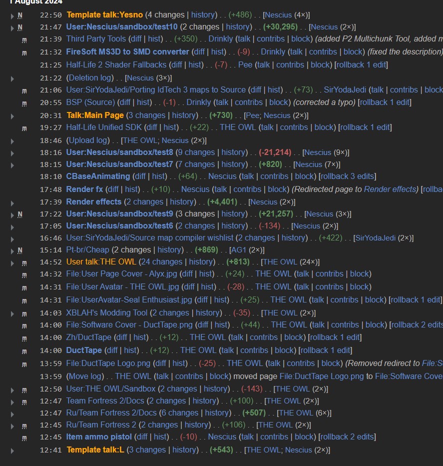Expand the Upload log group arrow
The height and width of the screenshot is (466, 443).
12,141
